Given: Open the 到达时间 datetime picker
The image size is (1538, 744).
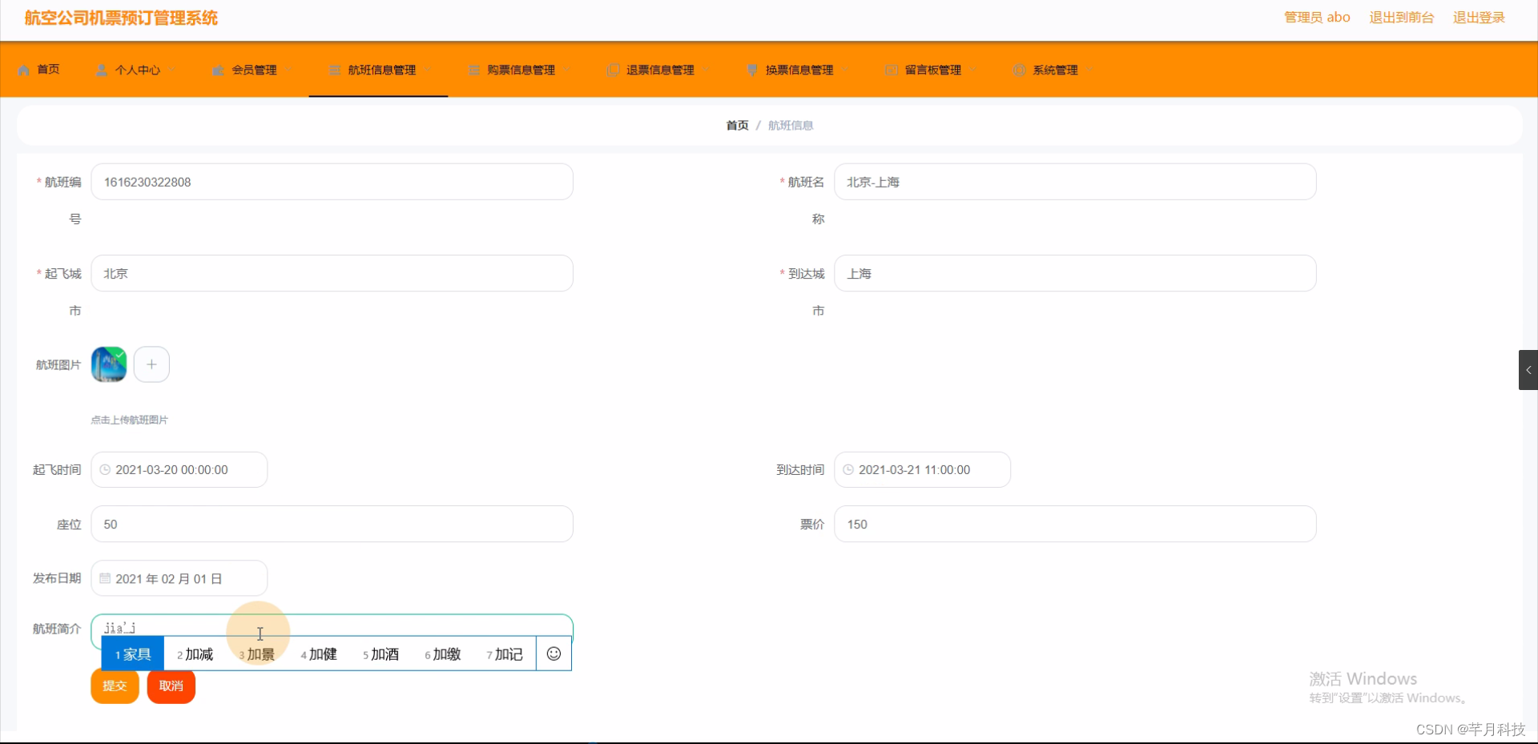Looking at the screenshot, I should pyautogui.click(x=923, y=470).
